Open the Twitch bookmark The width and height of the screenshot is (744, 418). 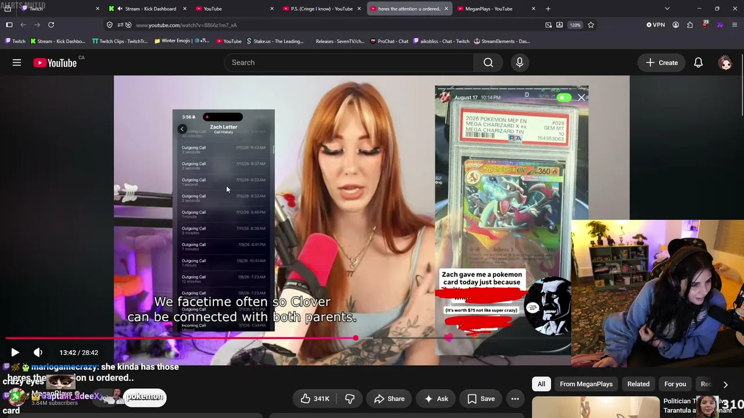point(15,41)
